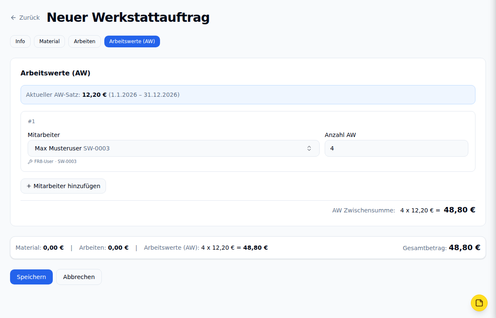This screenshot has height=318, width=496.
Task: Click the yellow sticky note icon
Action: tap(479, 303)
